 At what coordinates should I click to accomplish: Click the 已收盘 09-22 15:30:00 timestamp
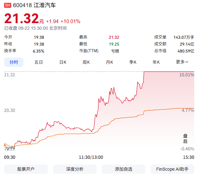pos(35,28)
